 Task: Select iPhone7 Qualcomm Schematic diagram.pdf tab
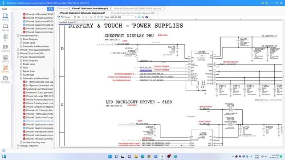82,13
